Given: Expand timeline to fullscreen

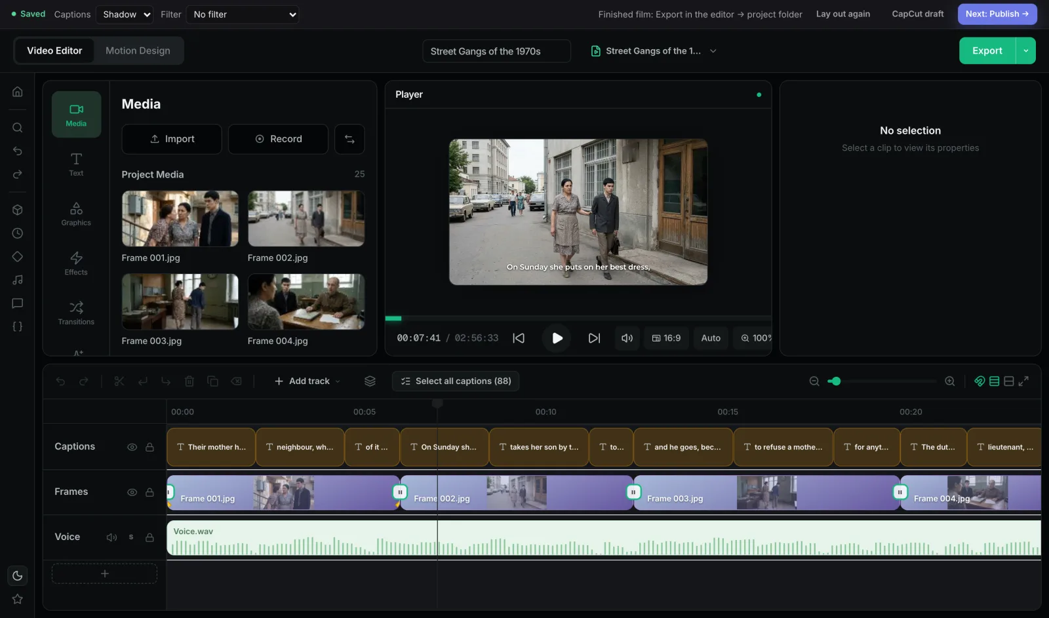Looking at the screenshot, I should click(x=1023, y=381).
